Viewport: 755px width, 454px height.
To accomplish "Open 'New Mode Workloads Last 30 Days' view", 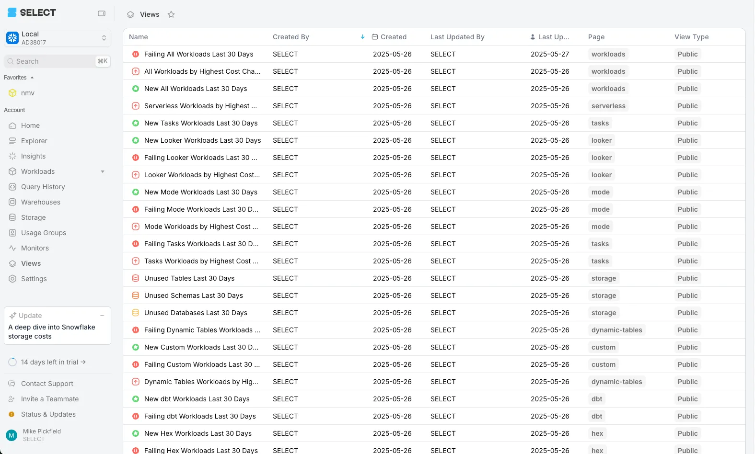I will pos(201,192).
